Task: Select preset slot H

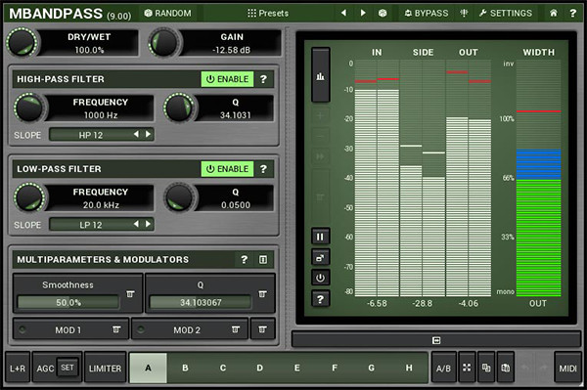Action: coord(409,368)
